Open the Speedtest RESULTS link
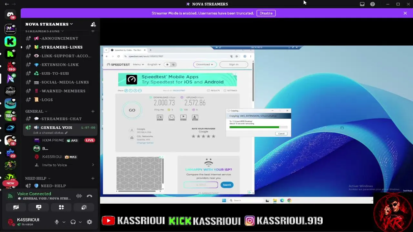413x232 pixels. [x=214, y=91]
